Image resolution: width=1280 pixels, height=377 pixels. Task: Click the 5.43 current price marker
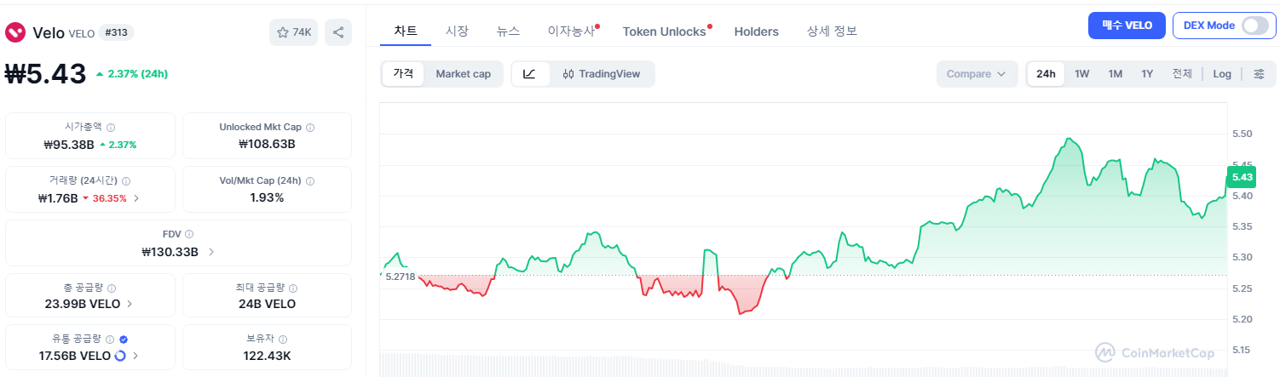click(x=1241, y=177)
